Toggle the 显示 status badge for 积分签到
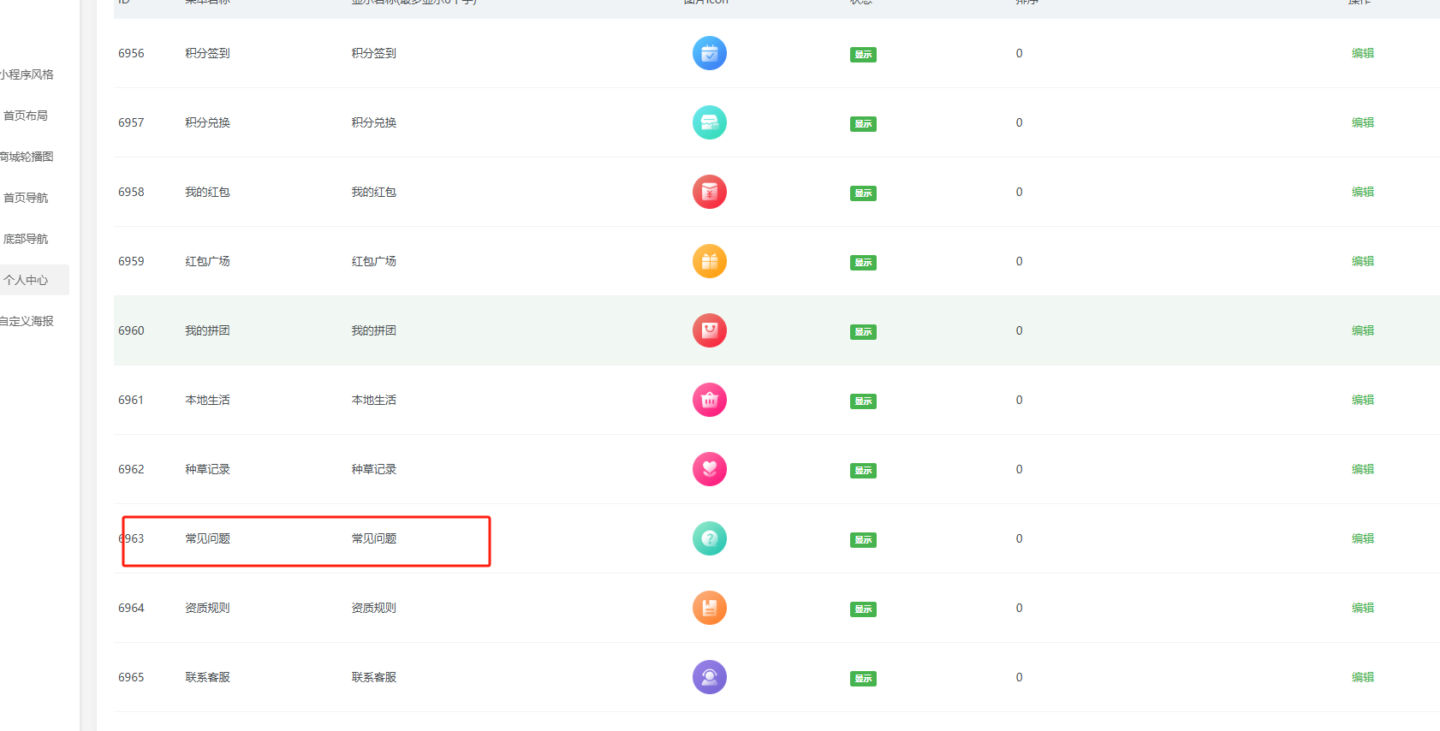The image size is (1440, 731). coord(863,55)
